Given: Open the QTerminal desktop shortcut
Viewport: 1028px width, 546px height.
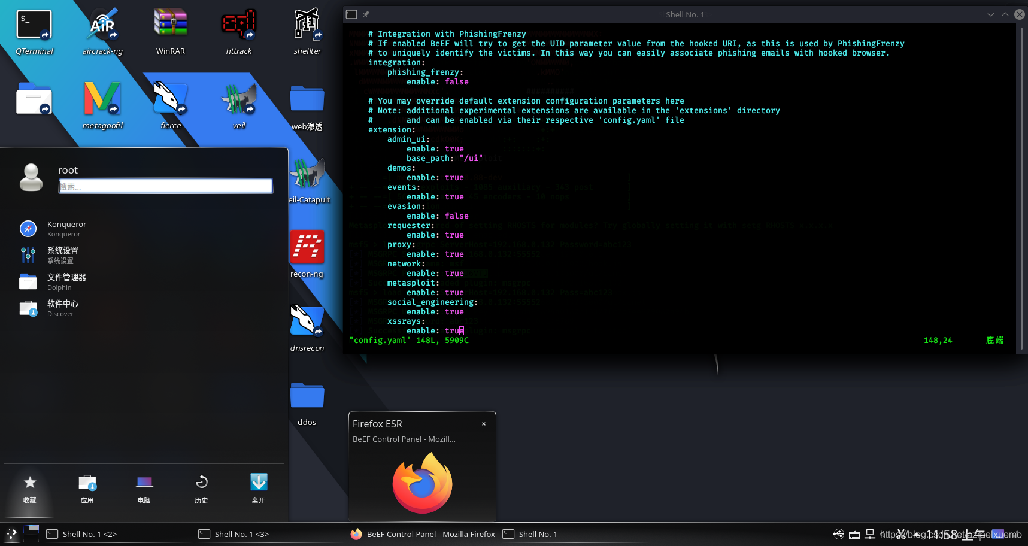Looking at the screenshot, I should 34,31.
